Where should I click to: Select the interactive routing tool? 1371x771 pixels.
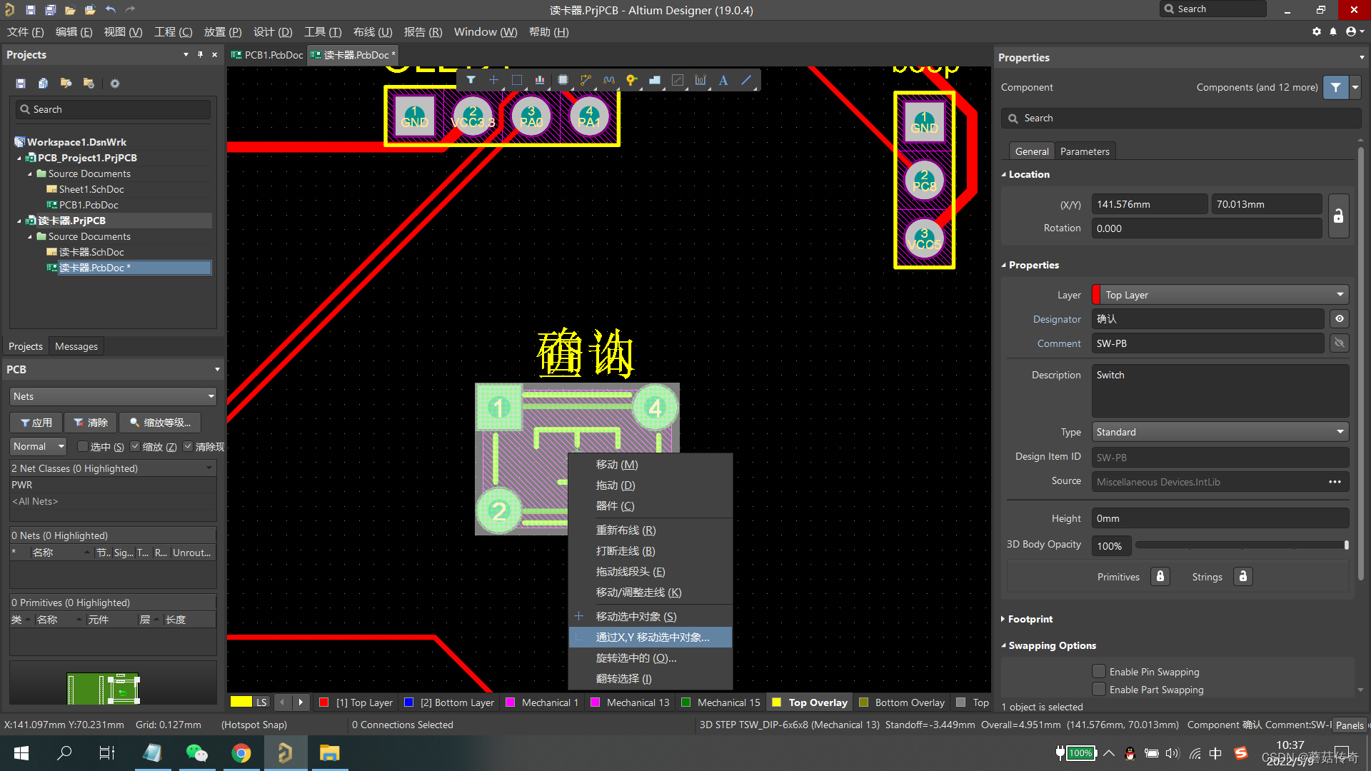(586, 80)
